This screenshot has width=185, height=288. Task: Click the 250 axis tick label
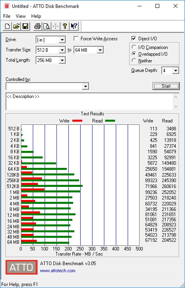coord(80,249)
